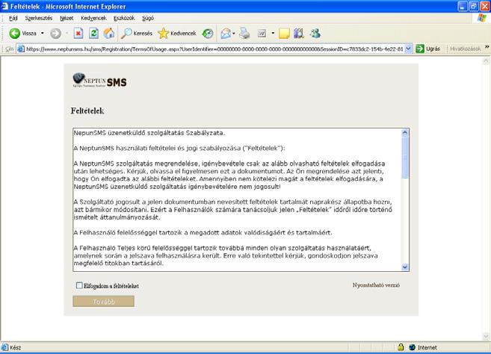Expand the Mail icon dropdown arrow
491x354 pixels.
(x=234, y=33)
